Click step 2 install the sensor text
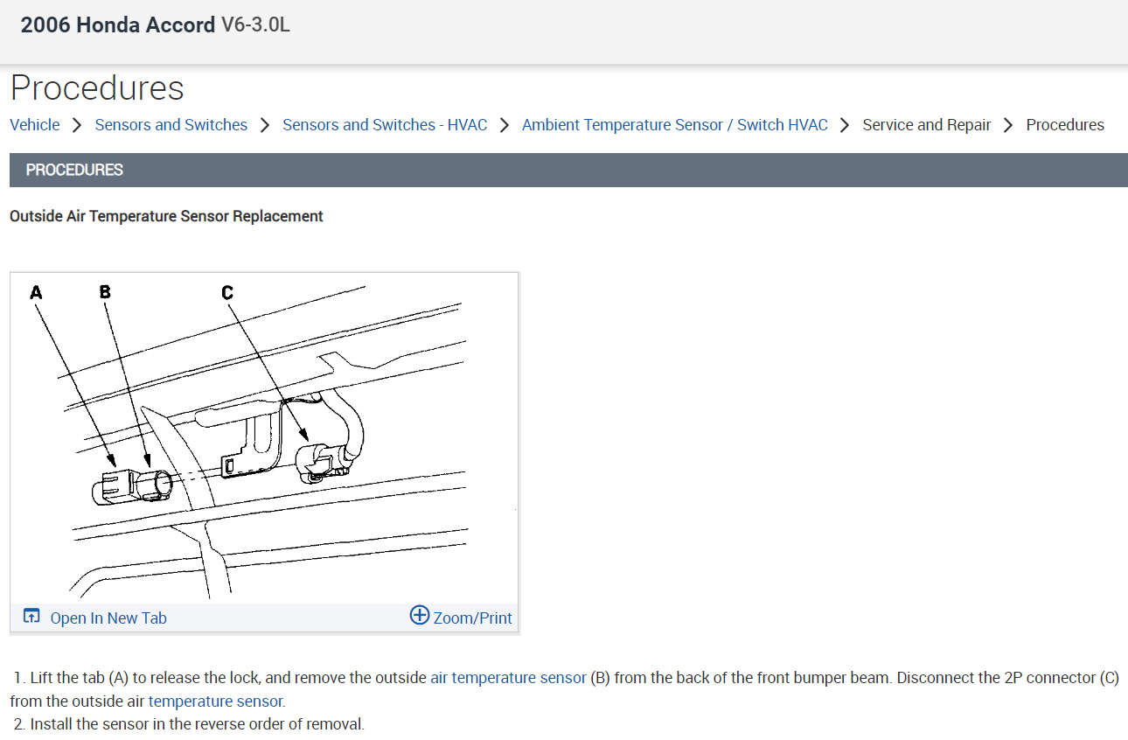The image size is (1128, 740). [x=189, y=724]
